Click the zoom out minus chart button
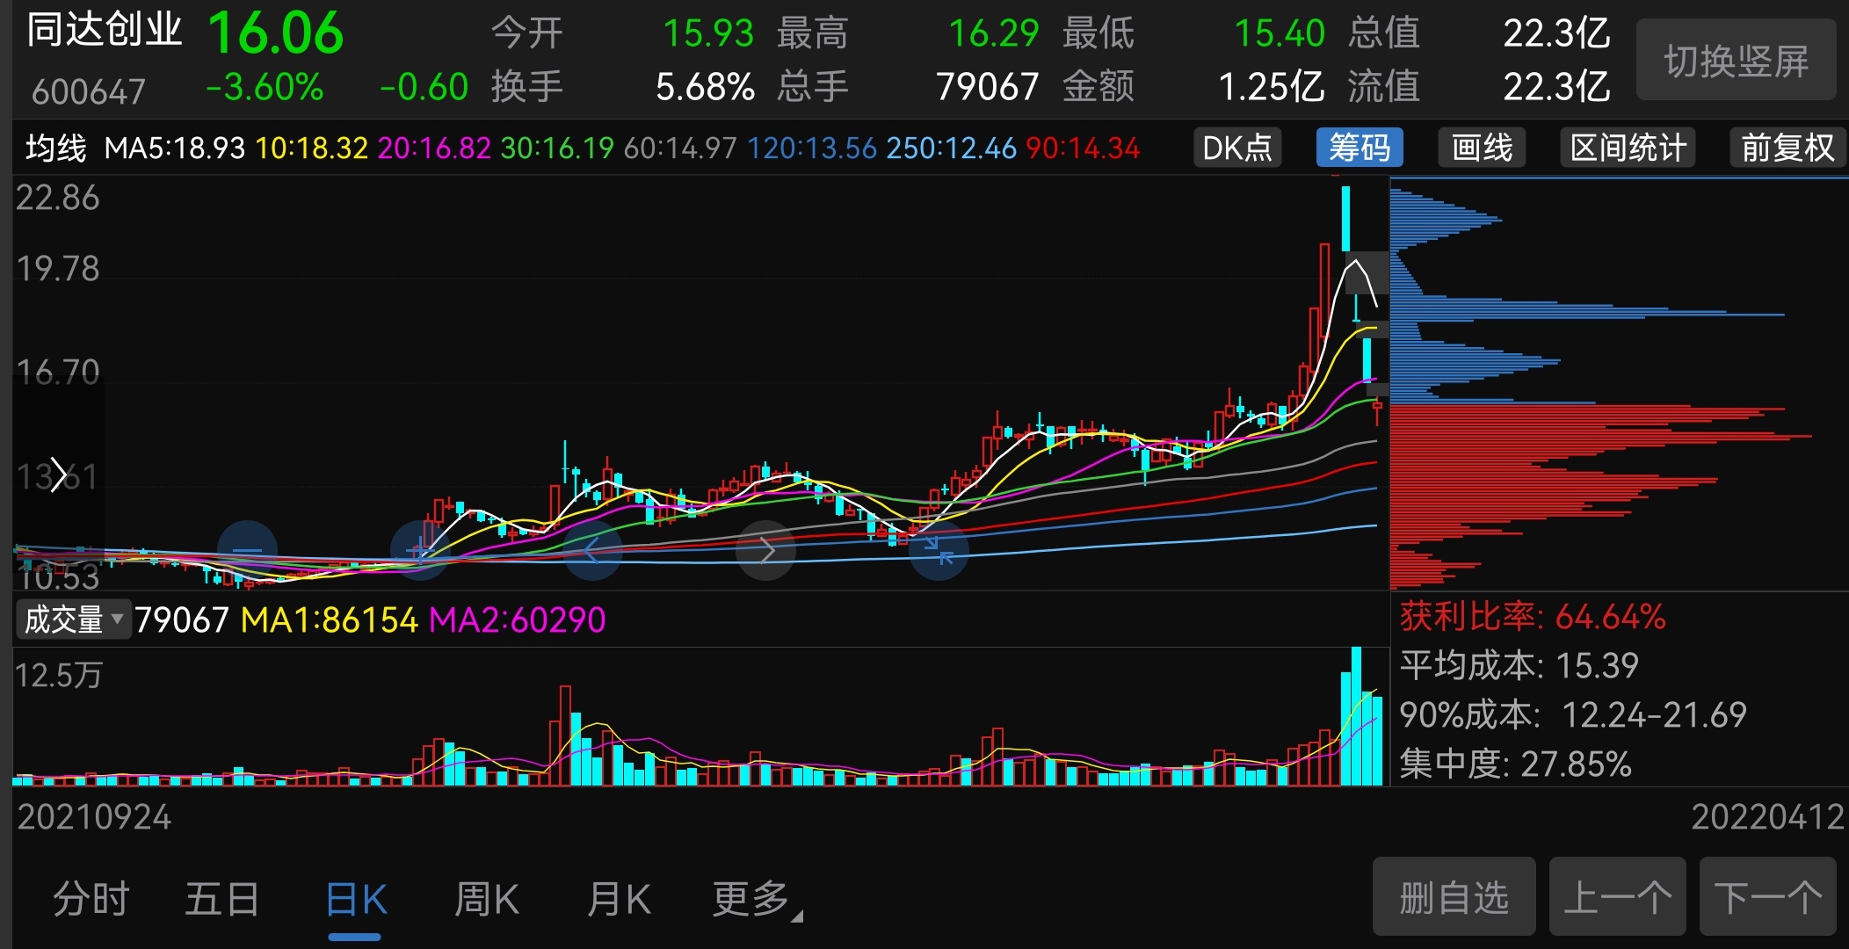Image resolution: width=1849 pixels, height=949 pixels. [247, 550]
